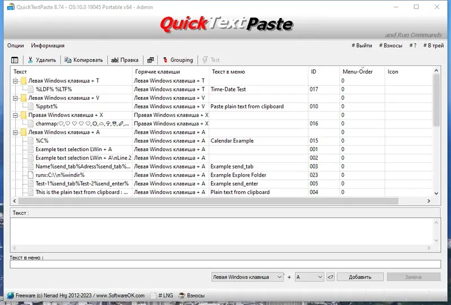This screenshot has height=305, width=451.
Task: Click the Добавить button
Action: (x=360, y=277)
